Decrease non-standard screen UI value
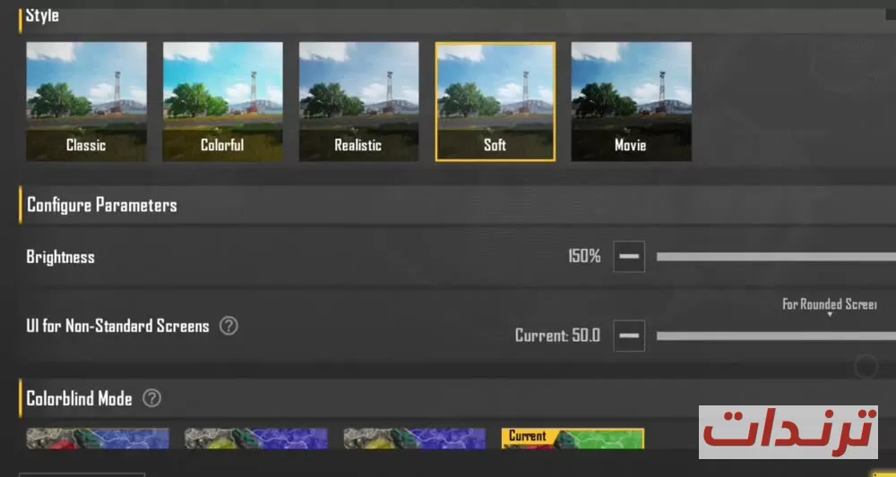The image size is (896, 477). coord(629,336)
